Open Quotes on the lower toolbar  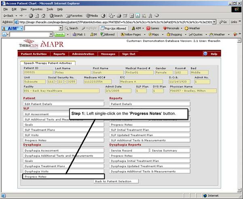[196, 34]
